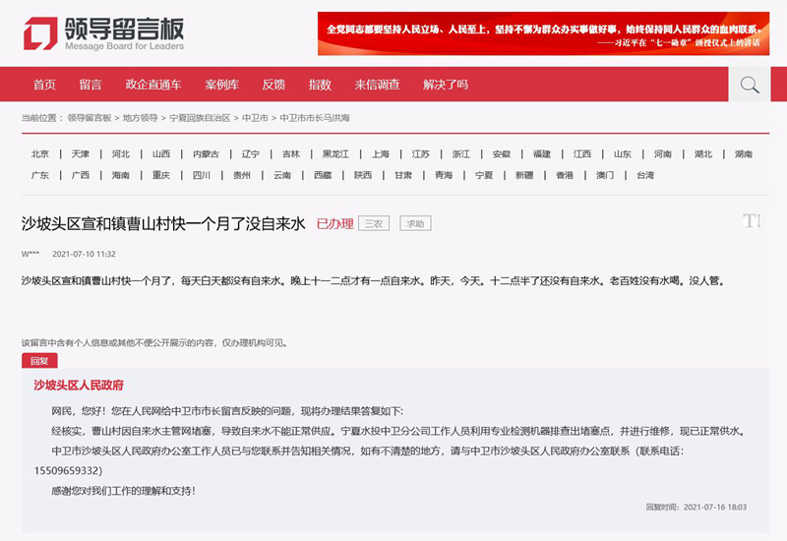Click the 地方领导 breadcrumb link
The image size is (787, 541).
[140, 118]
